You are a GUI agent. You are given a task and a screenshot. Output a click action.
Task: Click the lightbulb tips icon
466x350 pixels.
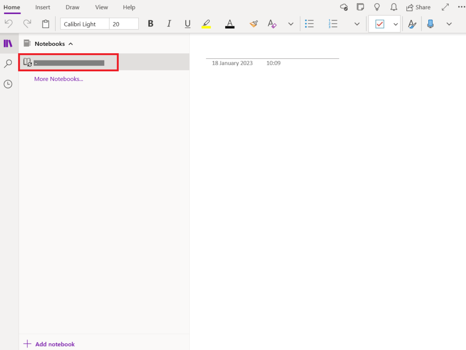point(377,7)
